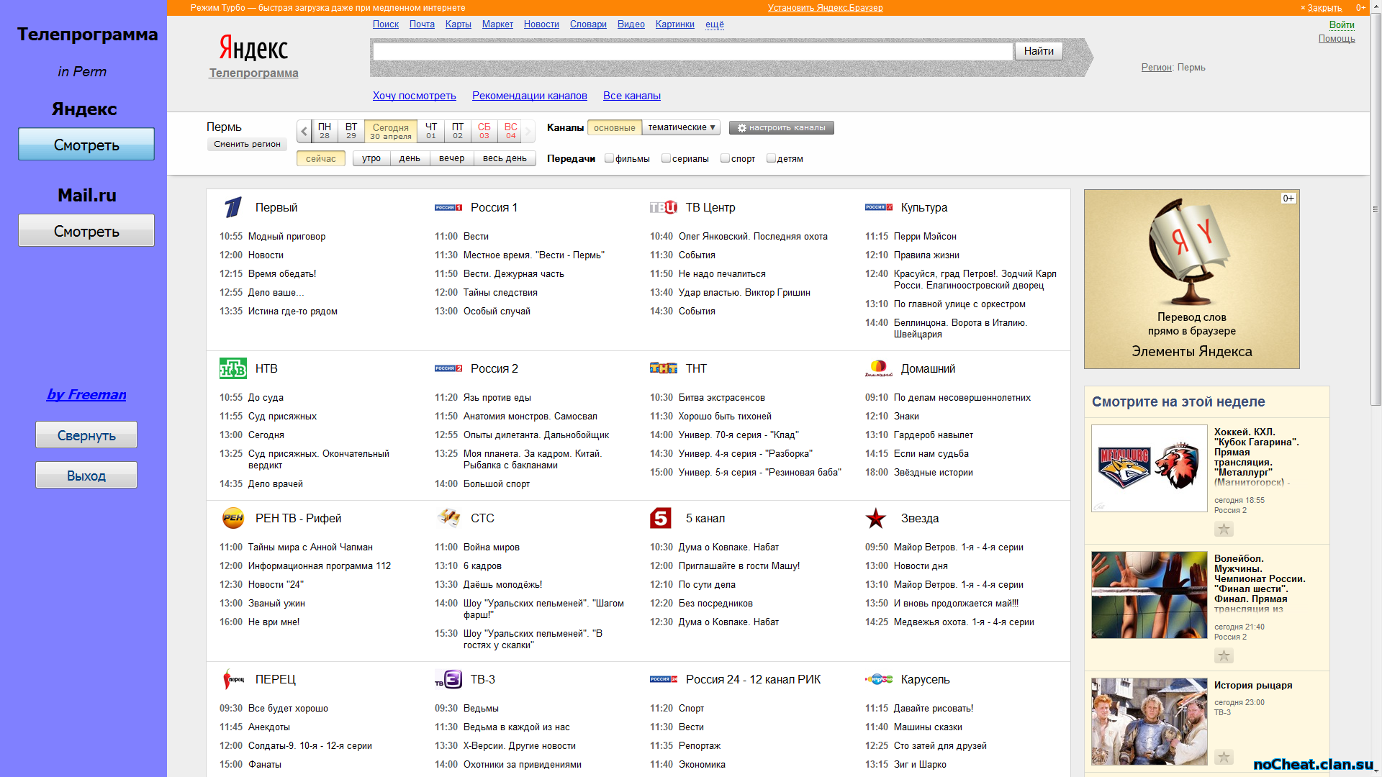Enable the детям filter checkbox
This screenshot has height=777, width=1382.
pos(771,158)
